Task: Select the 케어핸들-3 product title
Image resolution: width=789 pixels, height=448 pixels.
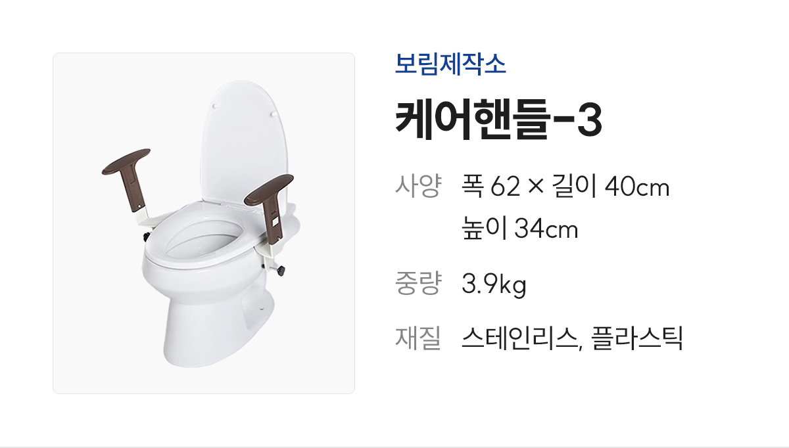Action: click(498, 120)
